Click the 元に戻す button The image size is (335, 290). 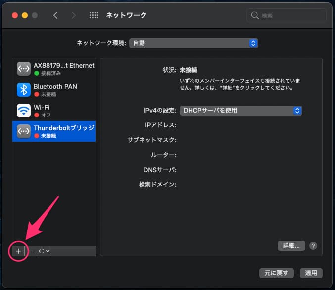(x=277, y=273)
